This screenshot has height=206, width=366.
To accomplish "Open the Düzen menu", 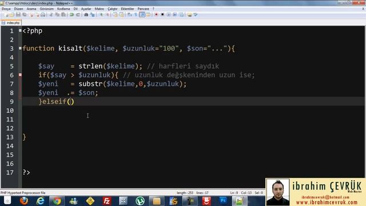I will [18, 9].
